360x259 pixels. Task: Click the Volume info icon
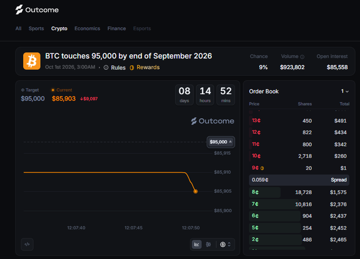coord(302,57)
